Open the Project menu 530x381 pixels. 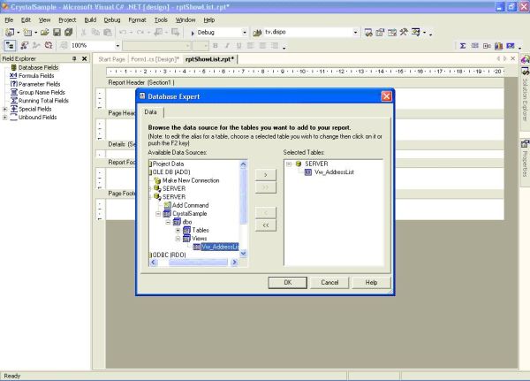[67, 20]
